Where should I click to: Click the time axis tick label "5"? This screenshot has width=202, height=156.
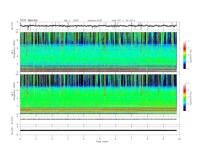click(x=100, y=139)
